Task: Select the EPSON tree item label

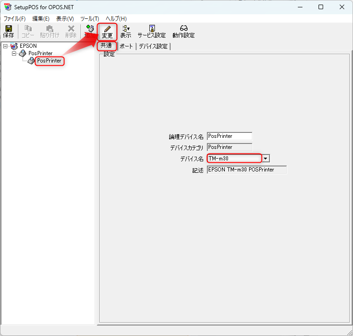Action: [28, 46]
